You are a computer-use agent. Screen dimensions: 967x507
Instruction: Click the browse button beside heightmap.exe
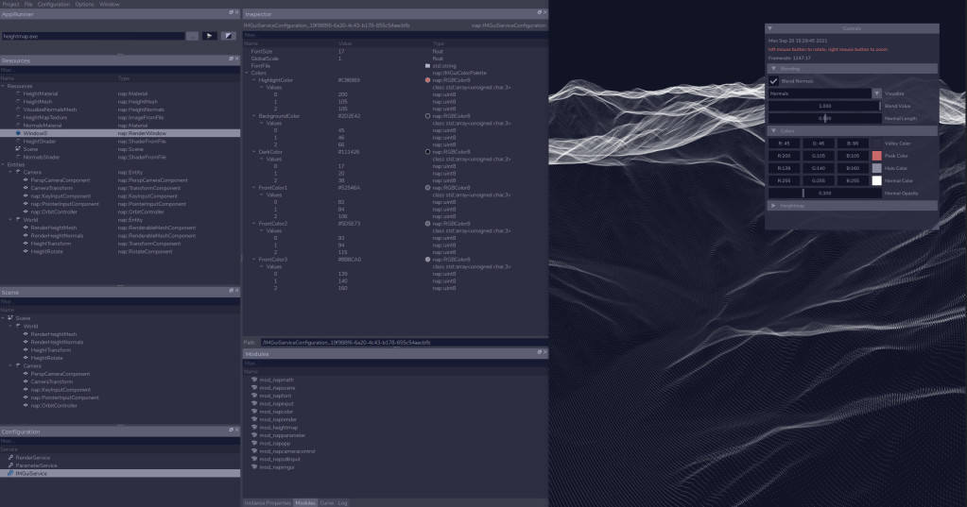pyautogui.click(x=192, y=36)
